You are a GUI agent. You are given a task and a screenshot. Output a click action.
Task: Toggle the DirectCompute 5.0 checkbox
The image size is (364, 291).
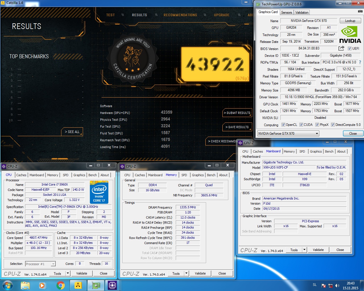[x=333, y=125]
